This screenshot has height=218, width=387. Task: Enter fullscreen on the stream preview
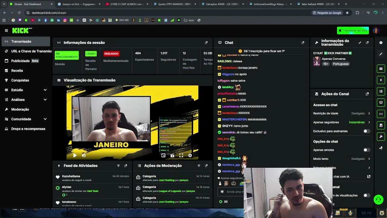point(181,155)
